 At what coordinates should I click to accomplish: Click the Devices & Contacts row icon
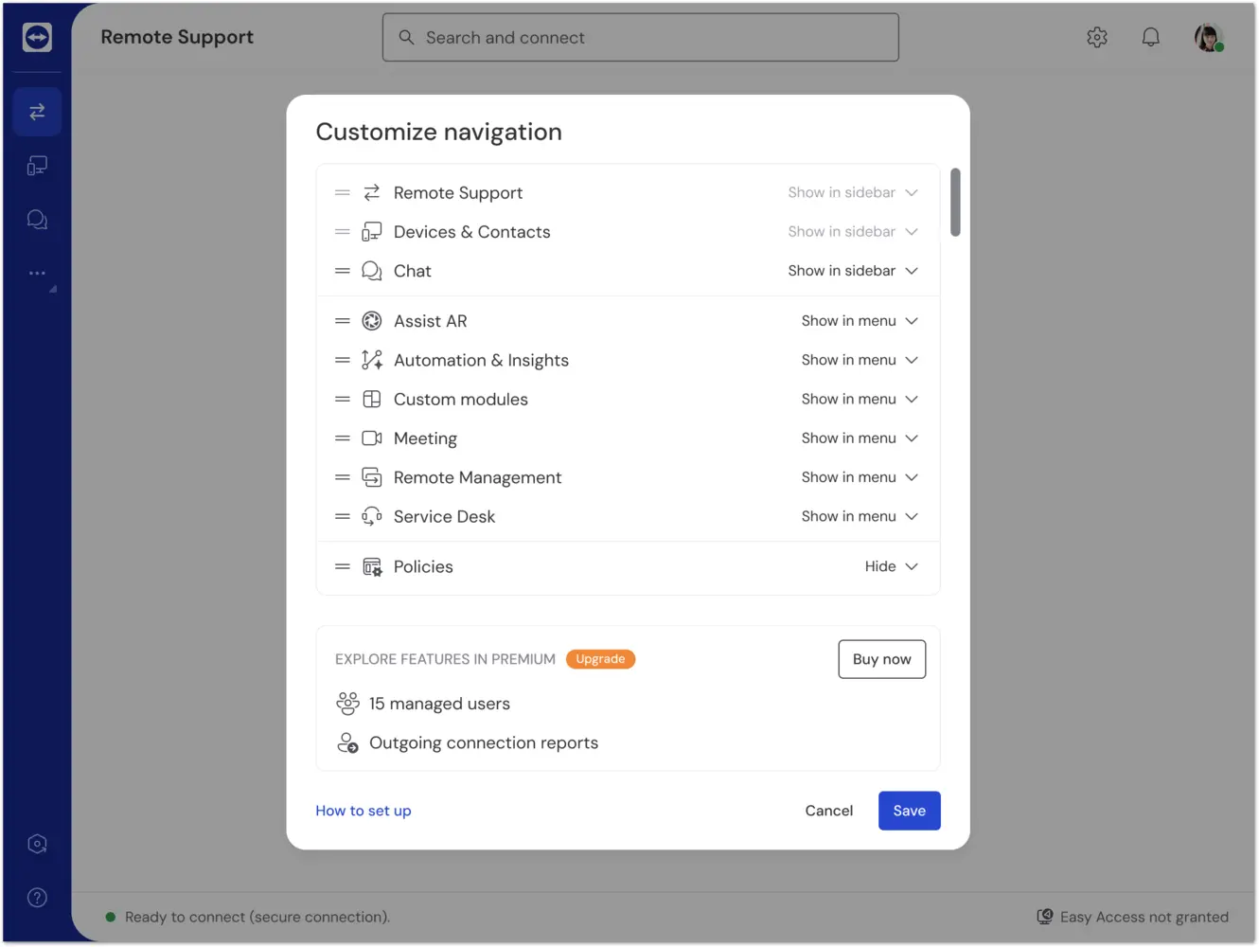[372, 232]
